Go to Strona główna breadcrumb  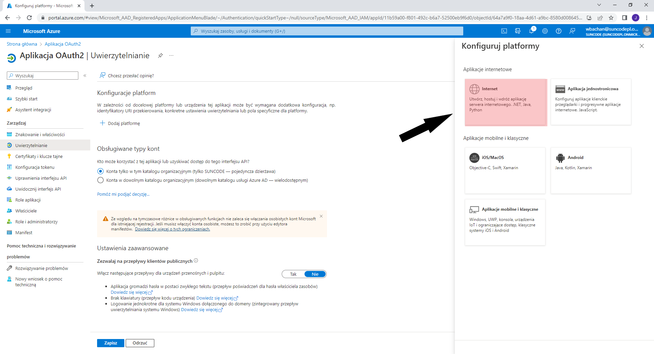tap(22, 44)
